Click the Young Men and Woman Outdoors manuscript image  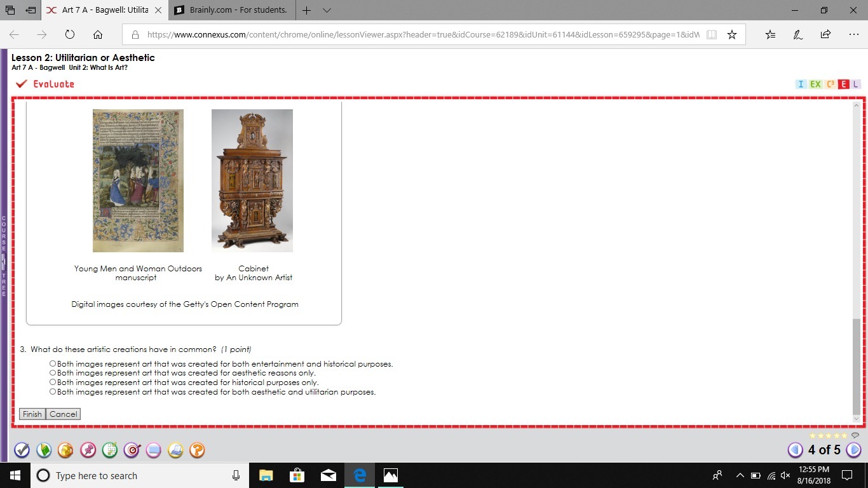tap(138, 180)
